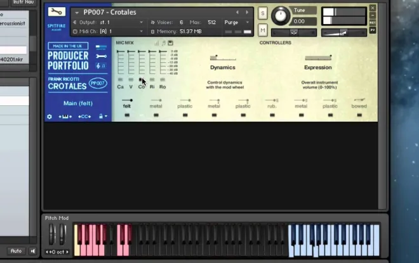Toggle the speaker icon beside Auto

[33, 251]
